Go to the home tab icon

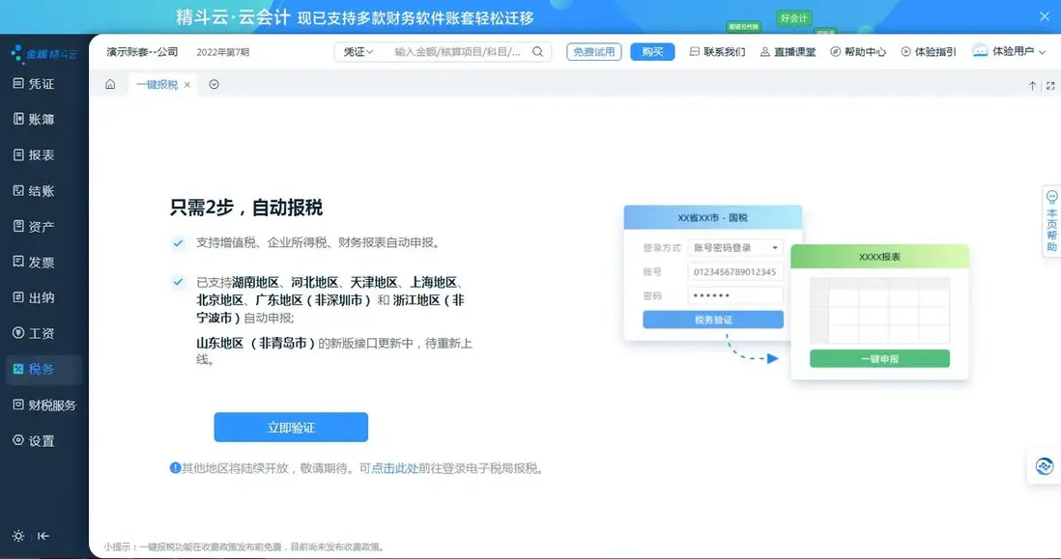pos(110,85)
